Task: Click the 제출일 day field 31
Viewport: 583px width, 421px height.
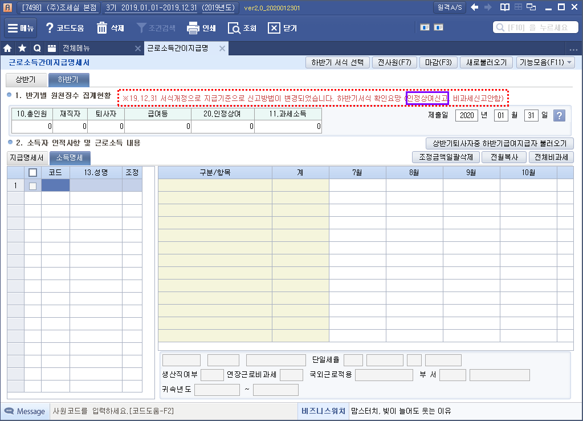Action: pyautogui.click(x=531, y=115)
